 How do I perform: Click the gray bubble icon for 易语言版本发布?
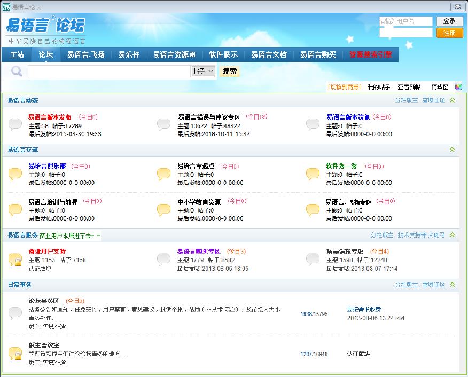15,125
